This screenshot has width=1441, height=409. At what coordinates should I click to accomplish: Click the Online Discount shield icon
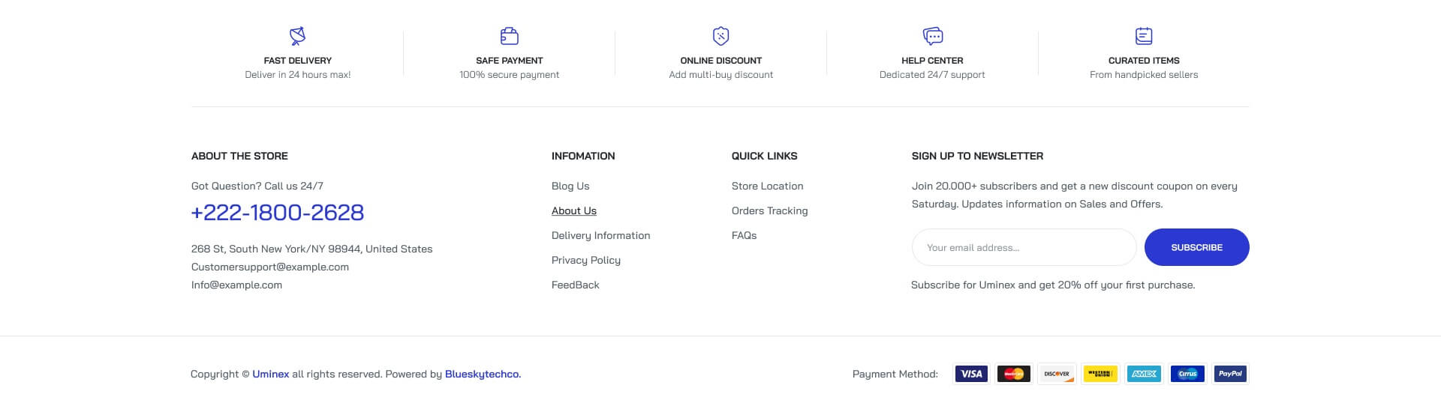pos(721,36)
